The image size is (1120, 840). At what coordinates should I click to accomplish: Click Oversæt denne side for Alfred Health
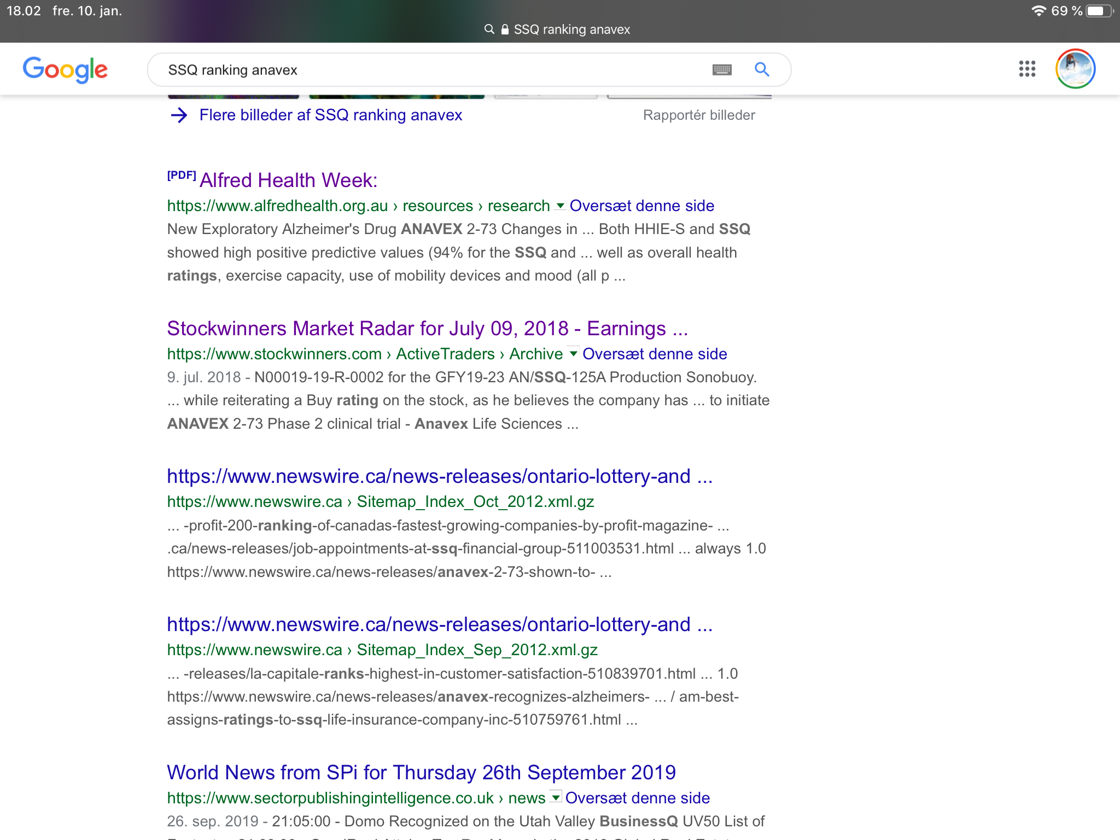[x=641, y=206]
